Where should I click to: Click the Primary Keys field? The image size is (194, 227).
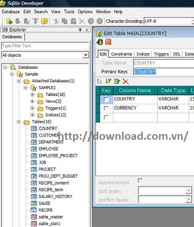coord(164,72)
